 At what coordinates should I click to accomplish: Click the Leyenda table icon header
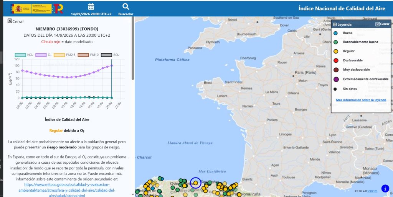click(342, 24)
